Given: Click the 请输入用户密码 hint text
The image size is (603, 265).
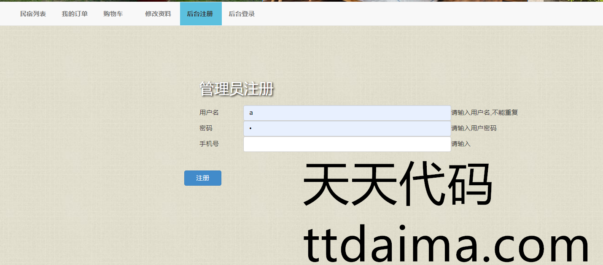Looking at the screenshot, I should (474, 128).
